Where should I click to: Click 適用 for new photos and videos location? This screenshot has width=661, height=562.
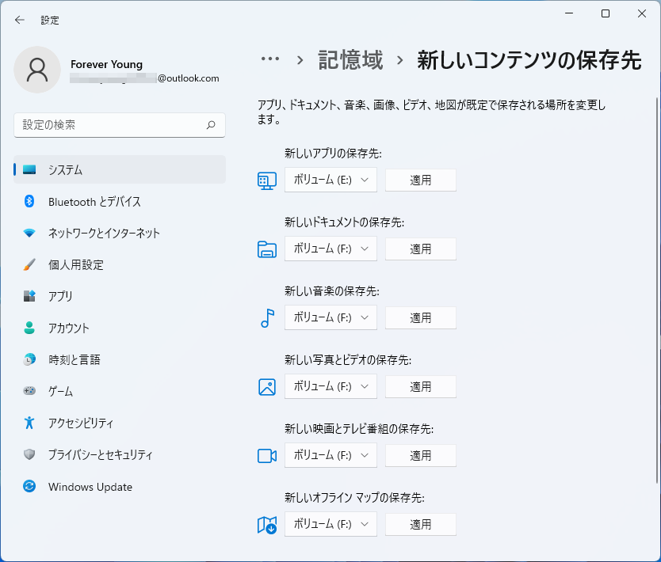pyautogui.click(x=420, y=386)
